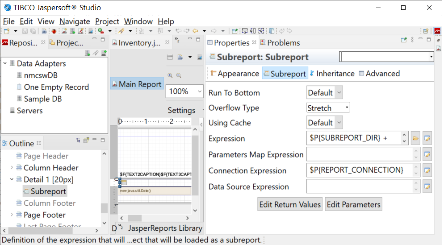Click the red bug debug icon

point(54,31)
